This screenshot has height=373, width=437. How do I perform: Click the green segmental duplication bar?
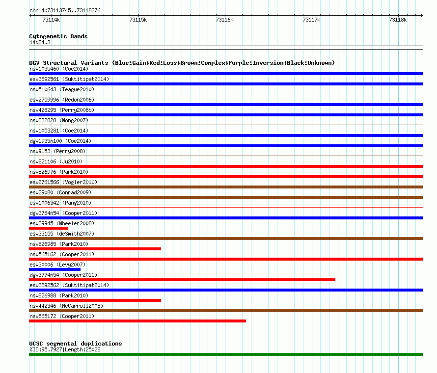coord(226,354)
